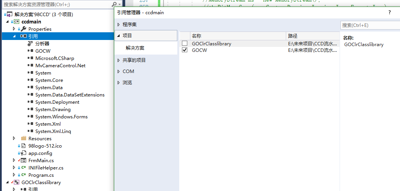Screen dimensions: 400x191
Task: Click the C# project icon of ccdmain
Action: 17,22
